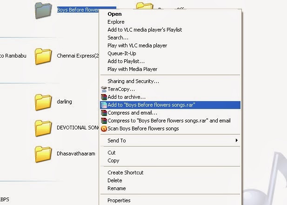Expand the Send To submenu arrow
This screenshot has height=205, width=287.
click(x=237, y=141)
